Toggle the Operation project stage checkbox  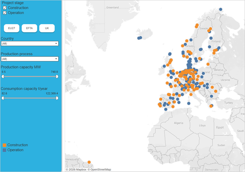[5, 13]
